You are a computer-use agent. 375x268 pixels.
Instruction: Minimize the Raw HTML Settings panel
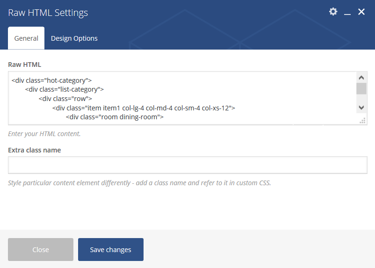(x=347, y=12)
